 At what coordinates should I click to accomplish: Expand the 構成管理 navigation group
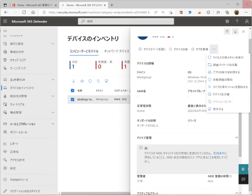tap(52, 112)
